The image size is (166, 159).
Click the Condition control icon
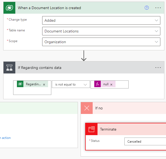9,68
